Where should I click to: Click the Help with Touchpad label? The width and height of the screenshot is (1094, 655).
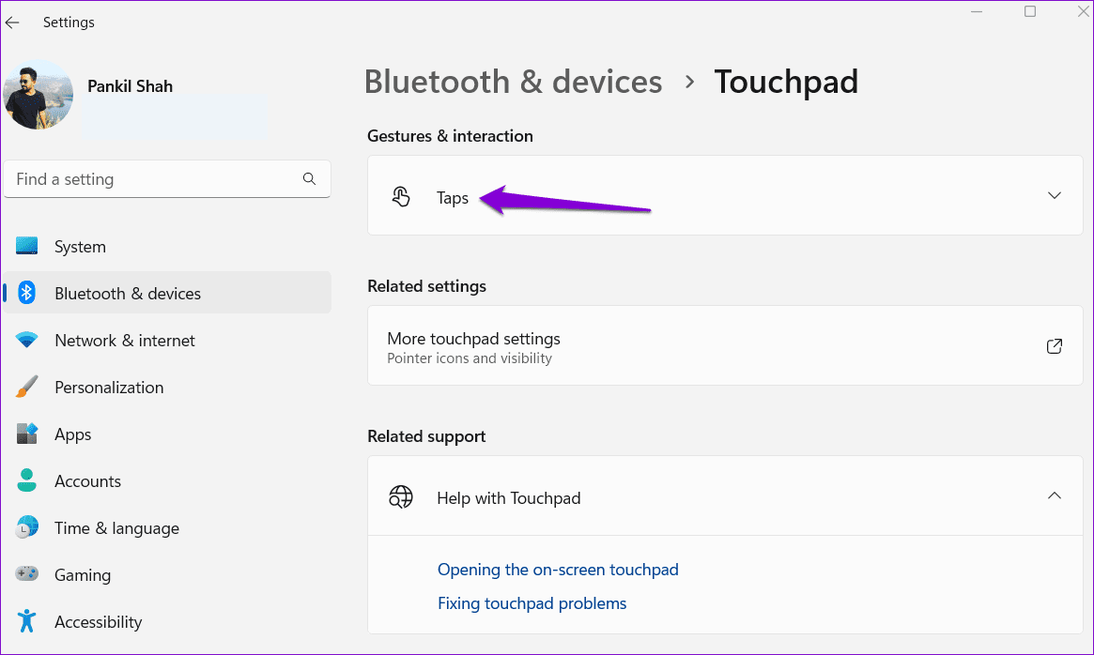click(509, 498)
